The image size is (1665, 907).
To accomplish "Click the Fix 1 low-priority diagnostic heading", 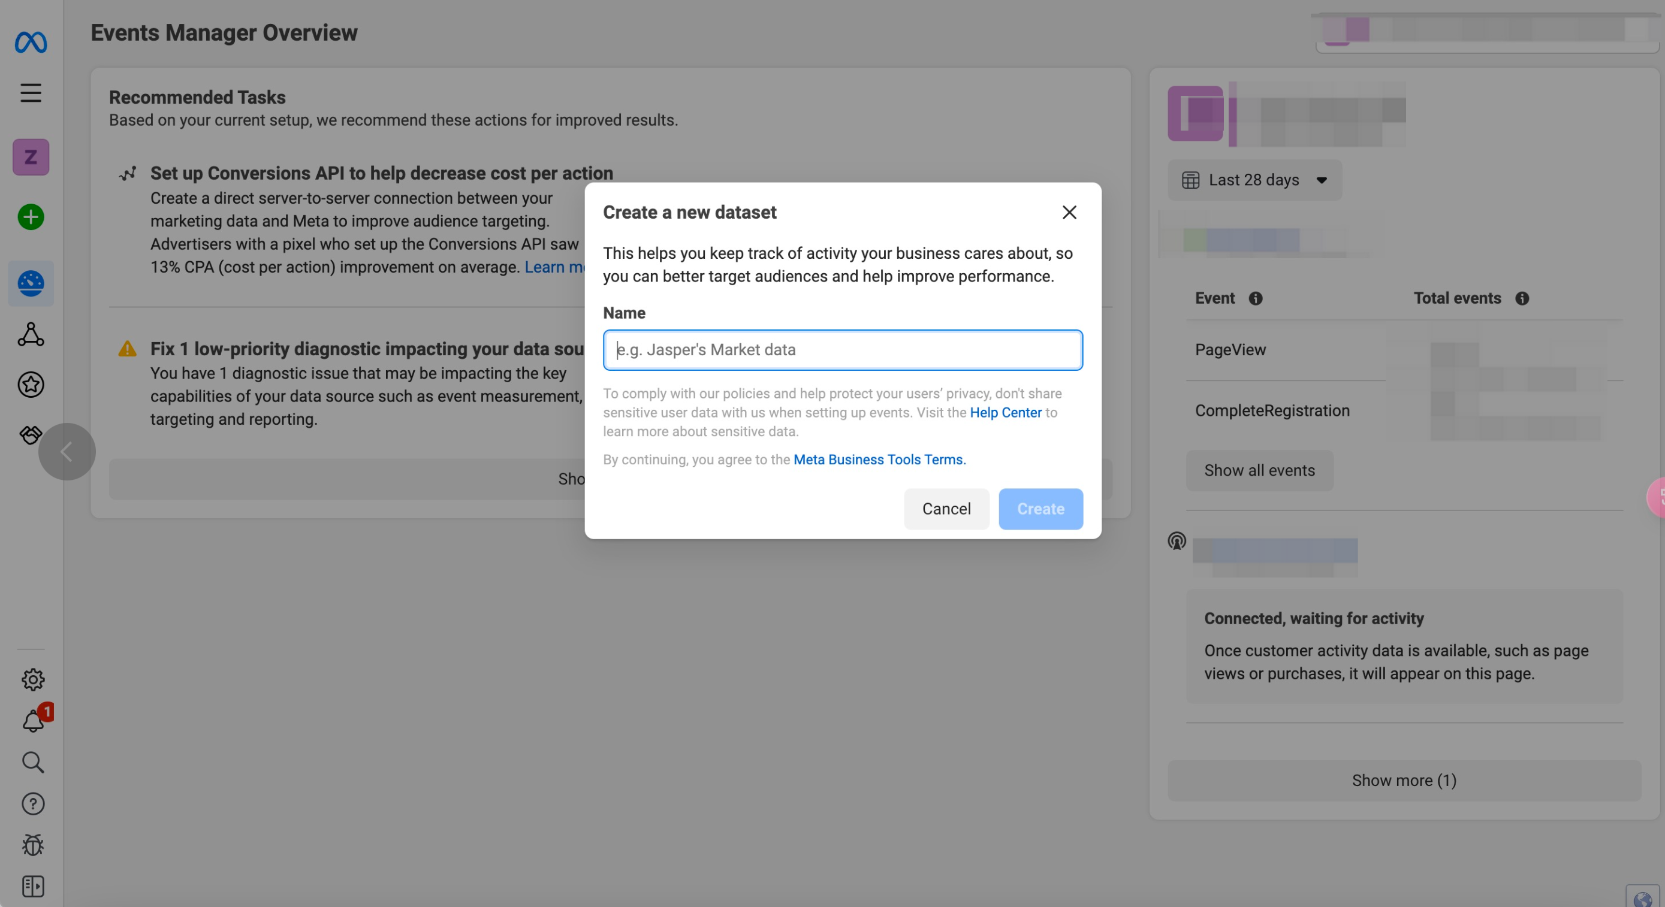I will click(367, 349).
